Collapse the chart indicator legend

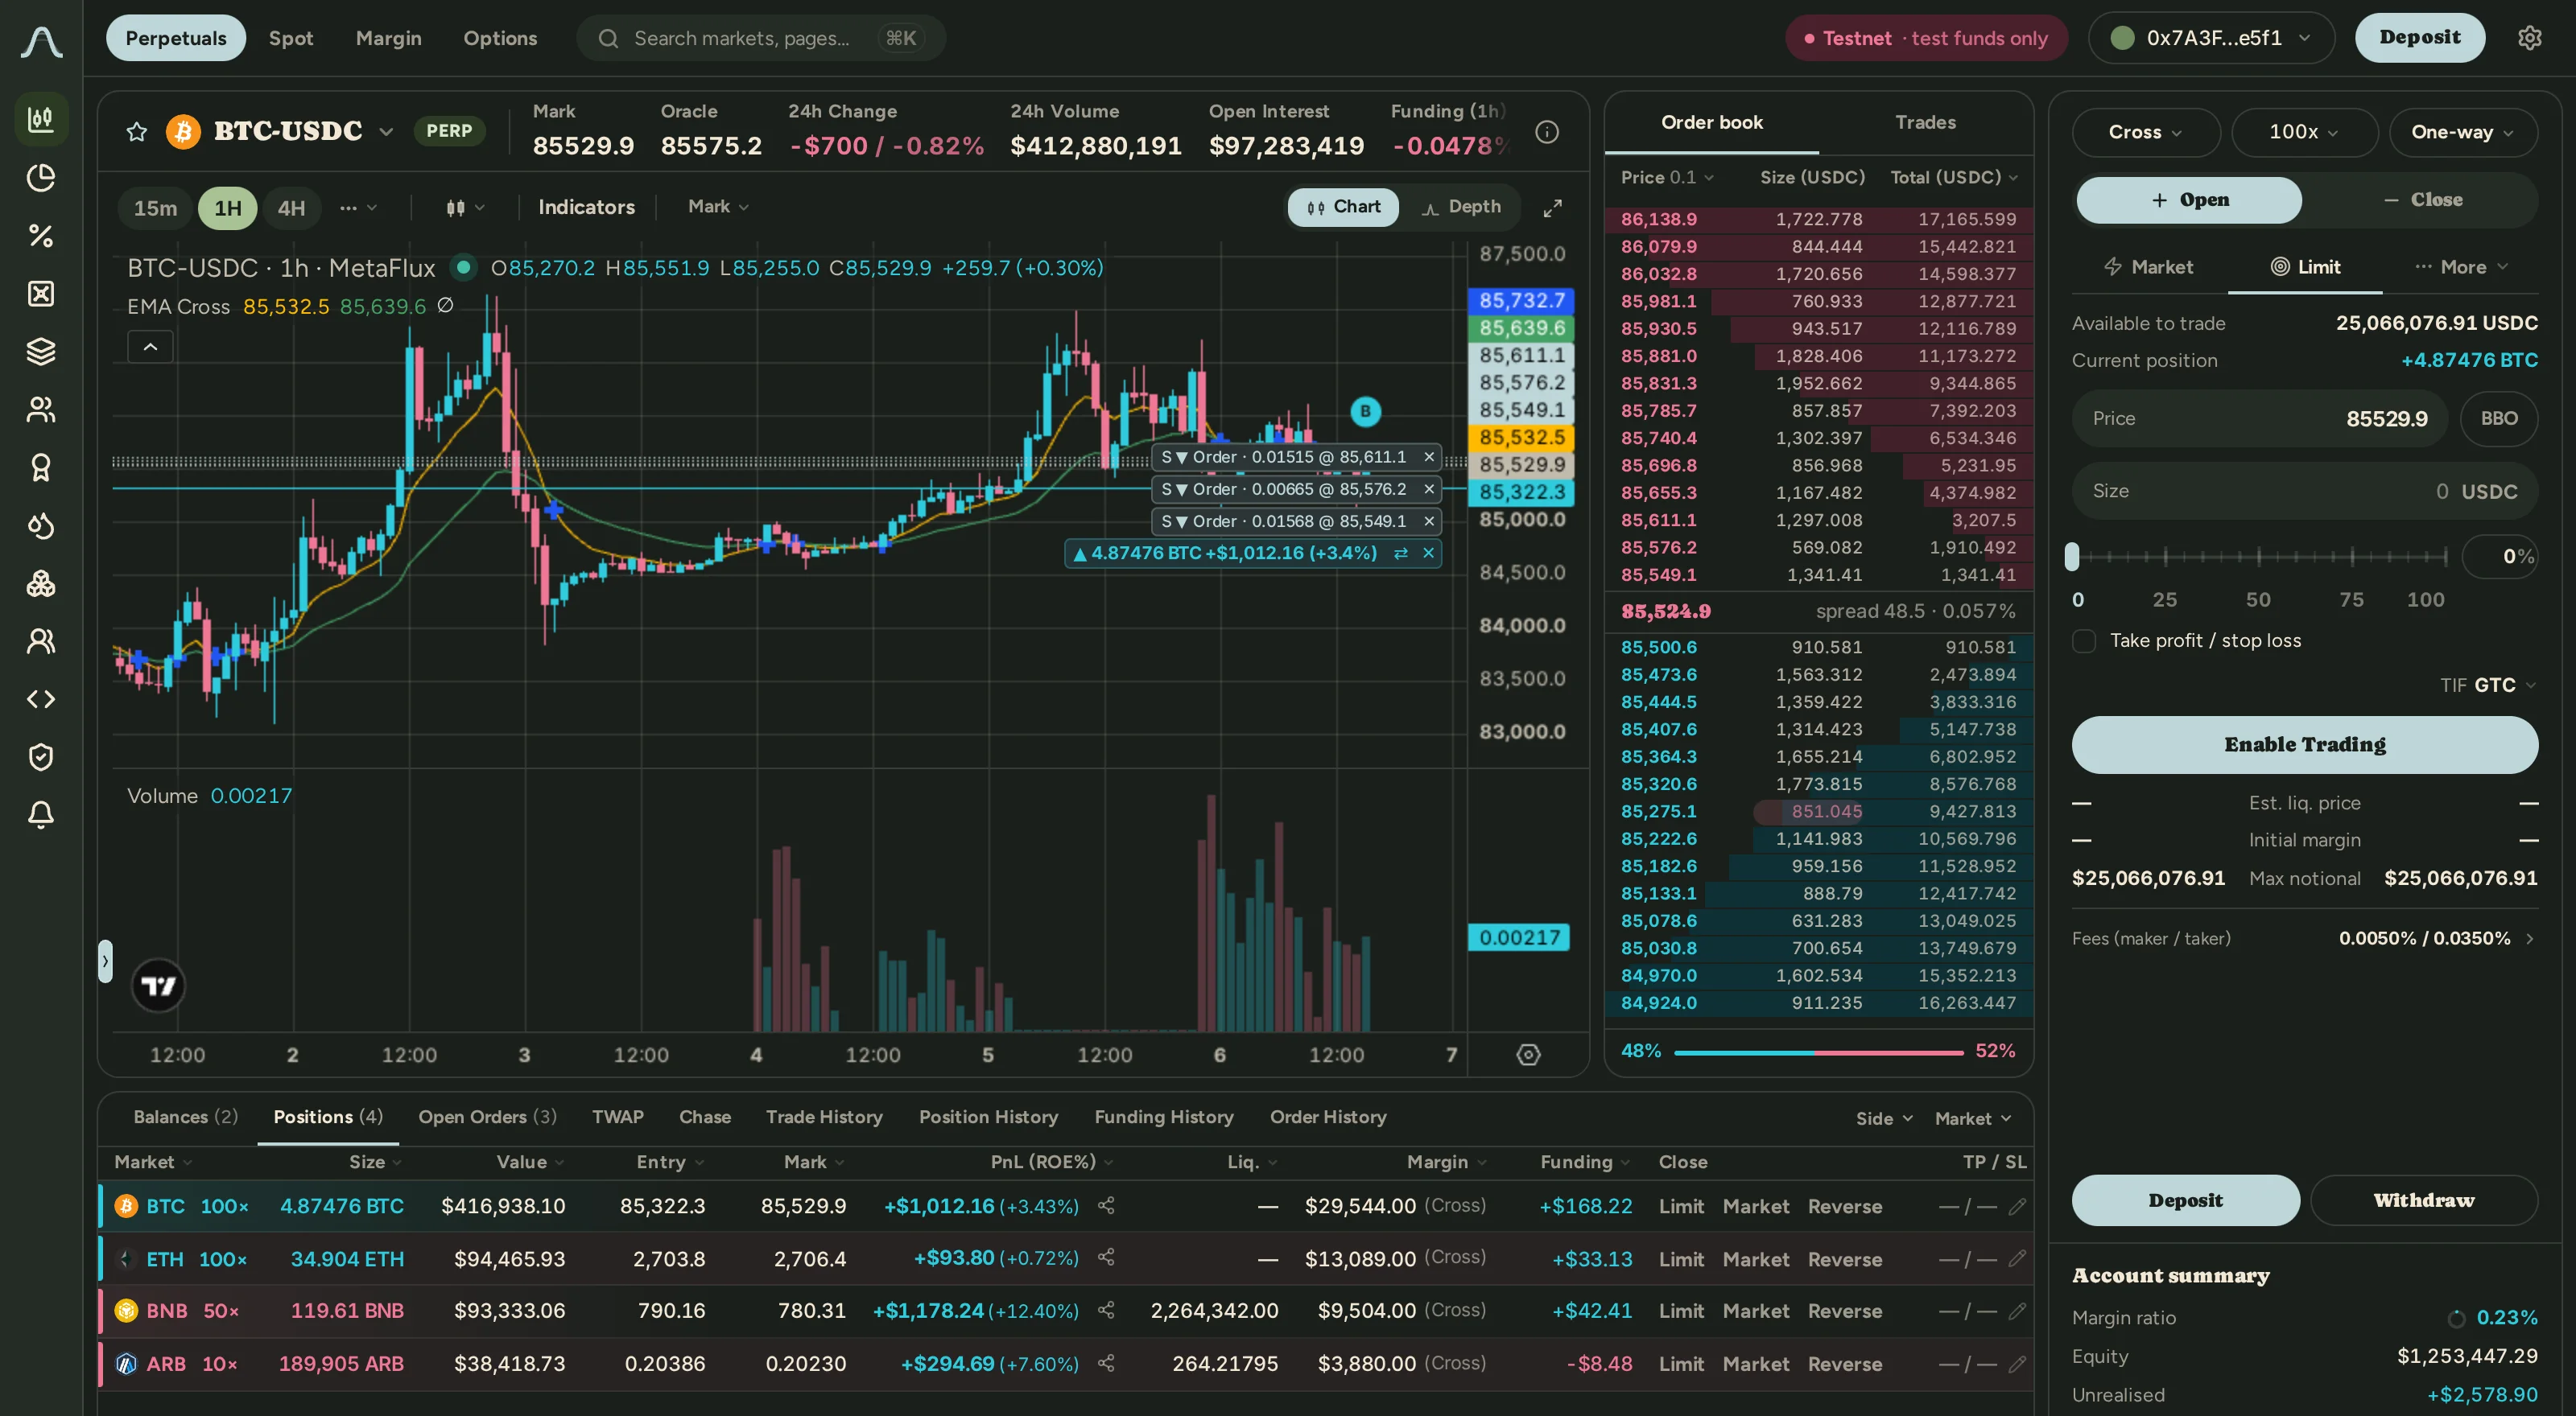tap(150, 347)
